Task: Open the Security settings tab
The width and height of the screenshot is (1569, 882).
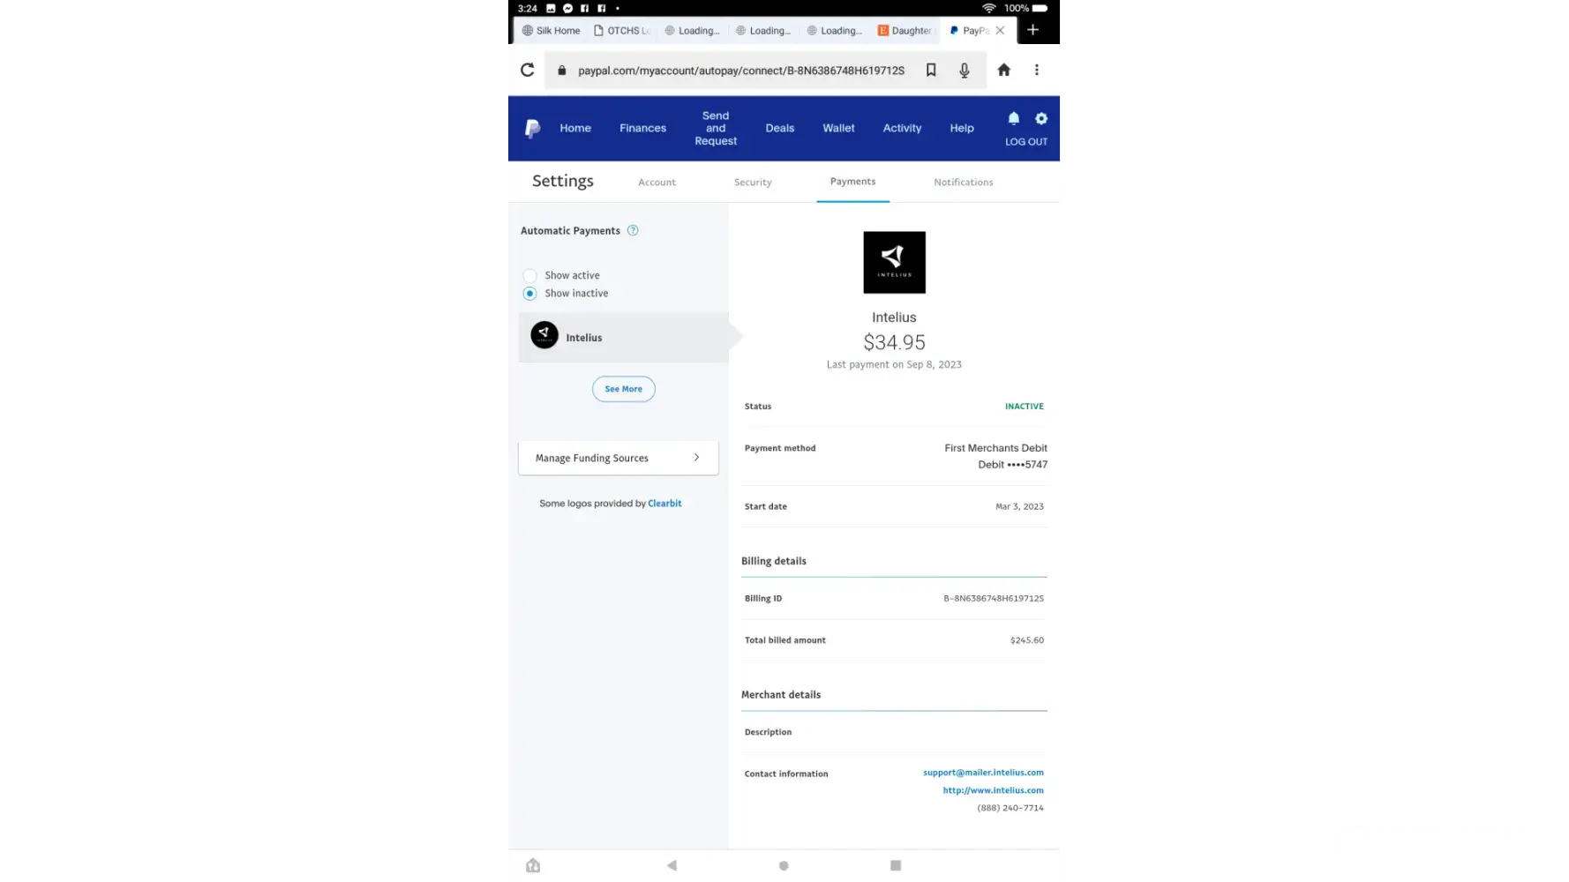Action: point(753,182)
